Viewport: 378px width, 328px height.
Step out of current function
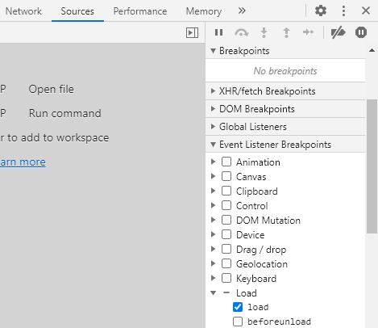tap(286, 32)
